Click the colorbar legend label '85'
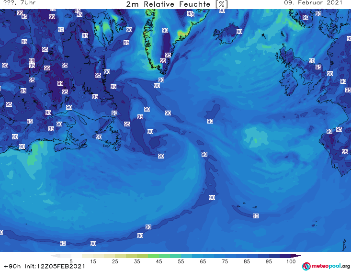This screenshot has height=271, width=351. pos(247,261)
